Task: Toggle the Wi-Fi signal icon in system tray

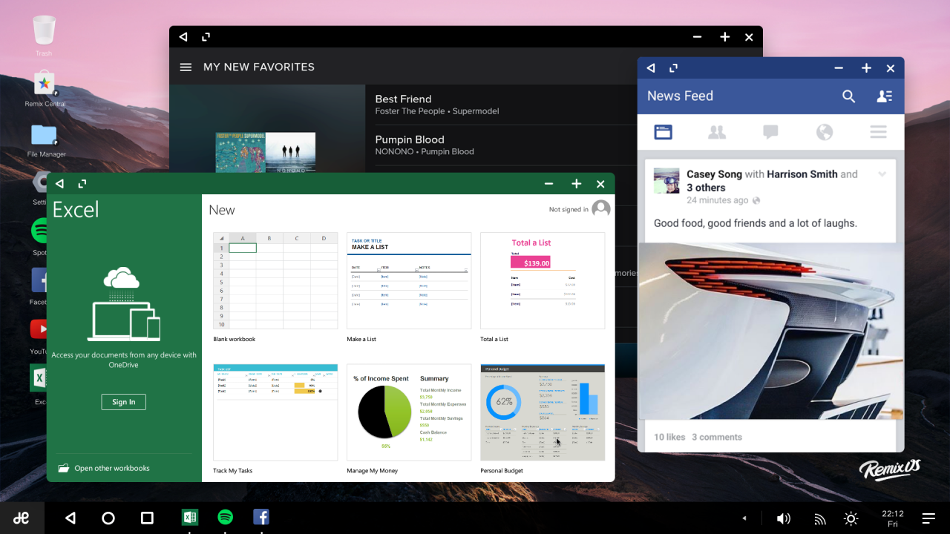Action: point(819,518)
